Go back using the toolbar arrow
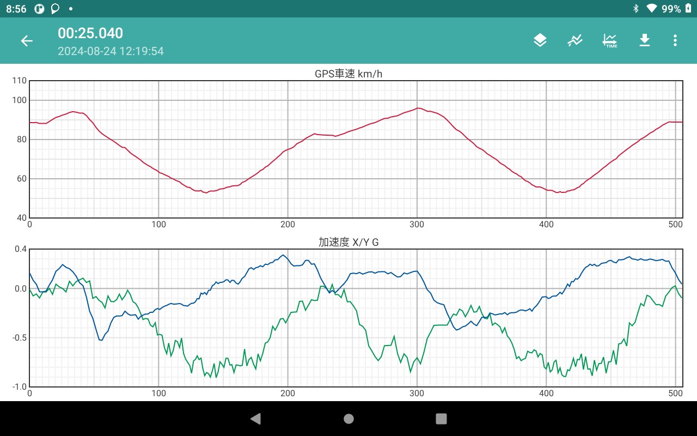The width and height of the screenshot is (697, 436). (27, 41)
